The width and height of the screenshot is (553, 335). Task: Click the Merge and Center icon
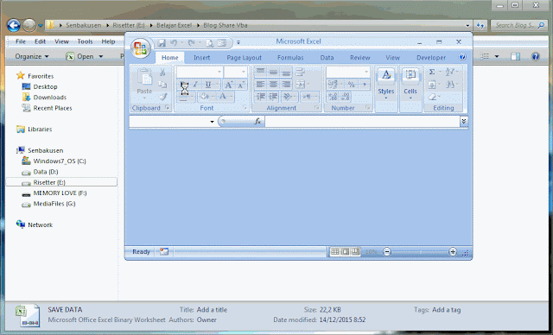coord(300,85)
